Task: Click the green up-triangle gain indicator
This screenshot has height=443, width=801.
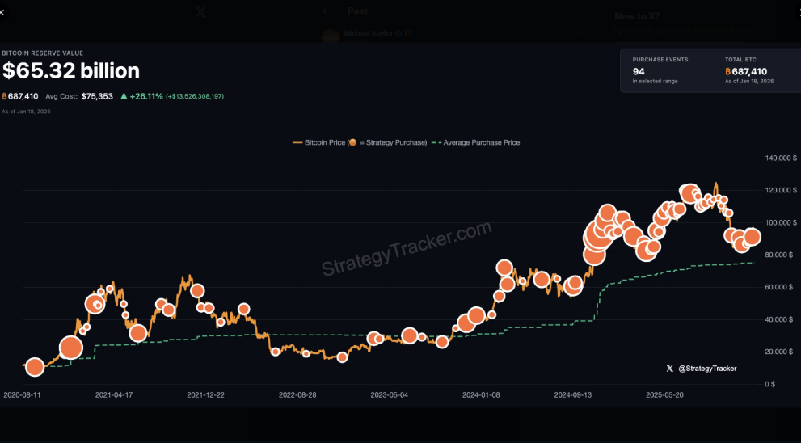Action: point(124,96)
